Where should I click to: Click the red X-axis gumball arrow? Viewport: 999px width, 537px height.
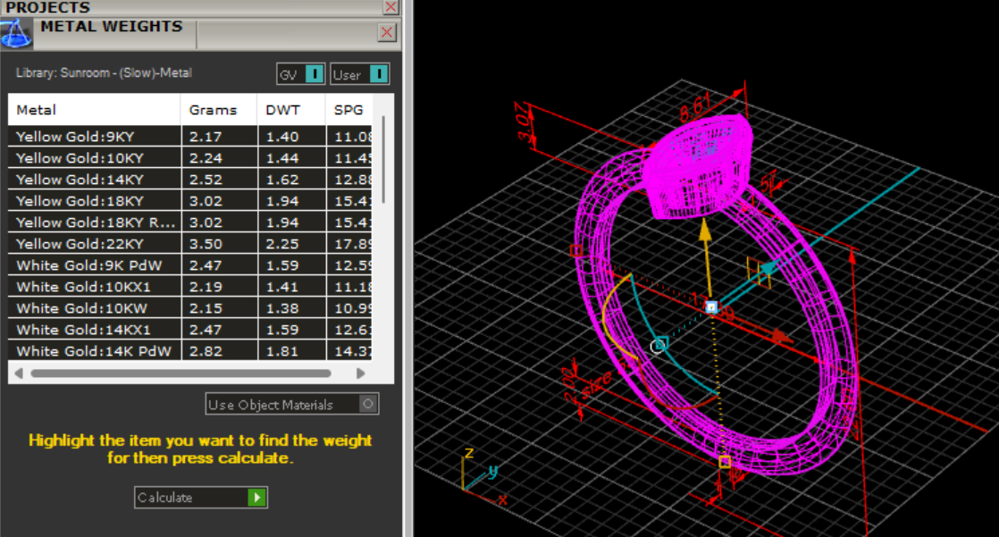782,337
